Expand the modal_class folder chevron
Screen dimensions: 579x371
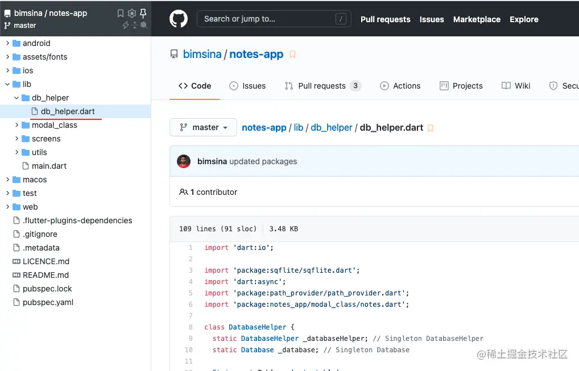click(16, 125)
